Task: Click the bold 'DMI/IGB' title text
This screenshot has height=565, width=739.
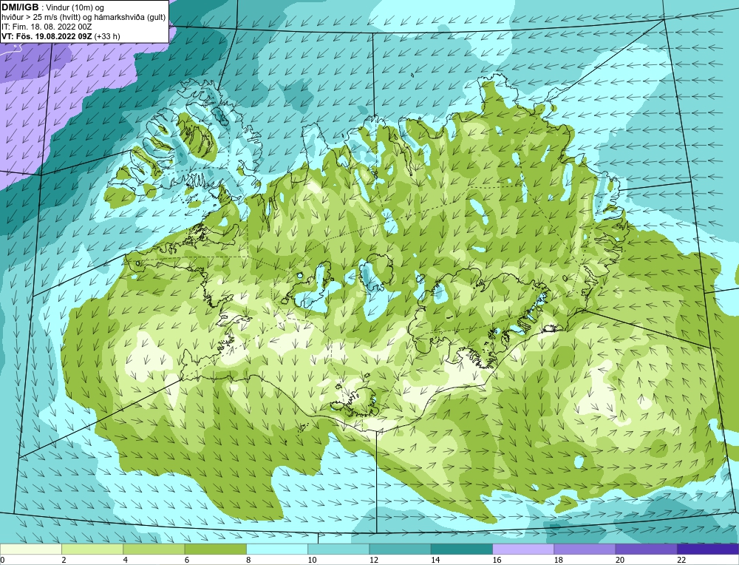Action: tap(20, 7)
